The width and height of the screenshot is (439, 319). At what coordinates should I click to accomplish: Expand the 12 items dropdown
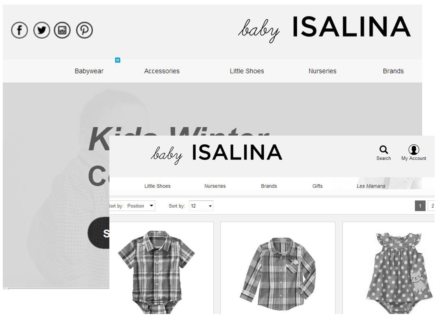pos(201,206)
